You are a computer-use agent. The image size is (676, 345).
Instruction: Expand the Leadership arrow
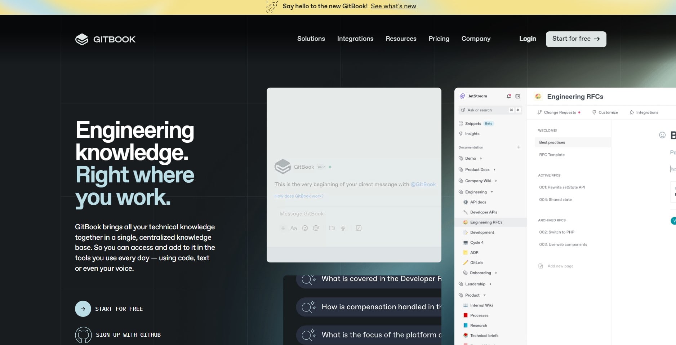[490, 284]
